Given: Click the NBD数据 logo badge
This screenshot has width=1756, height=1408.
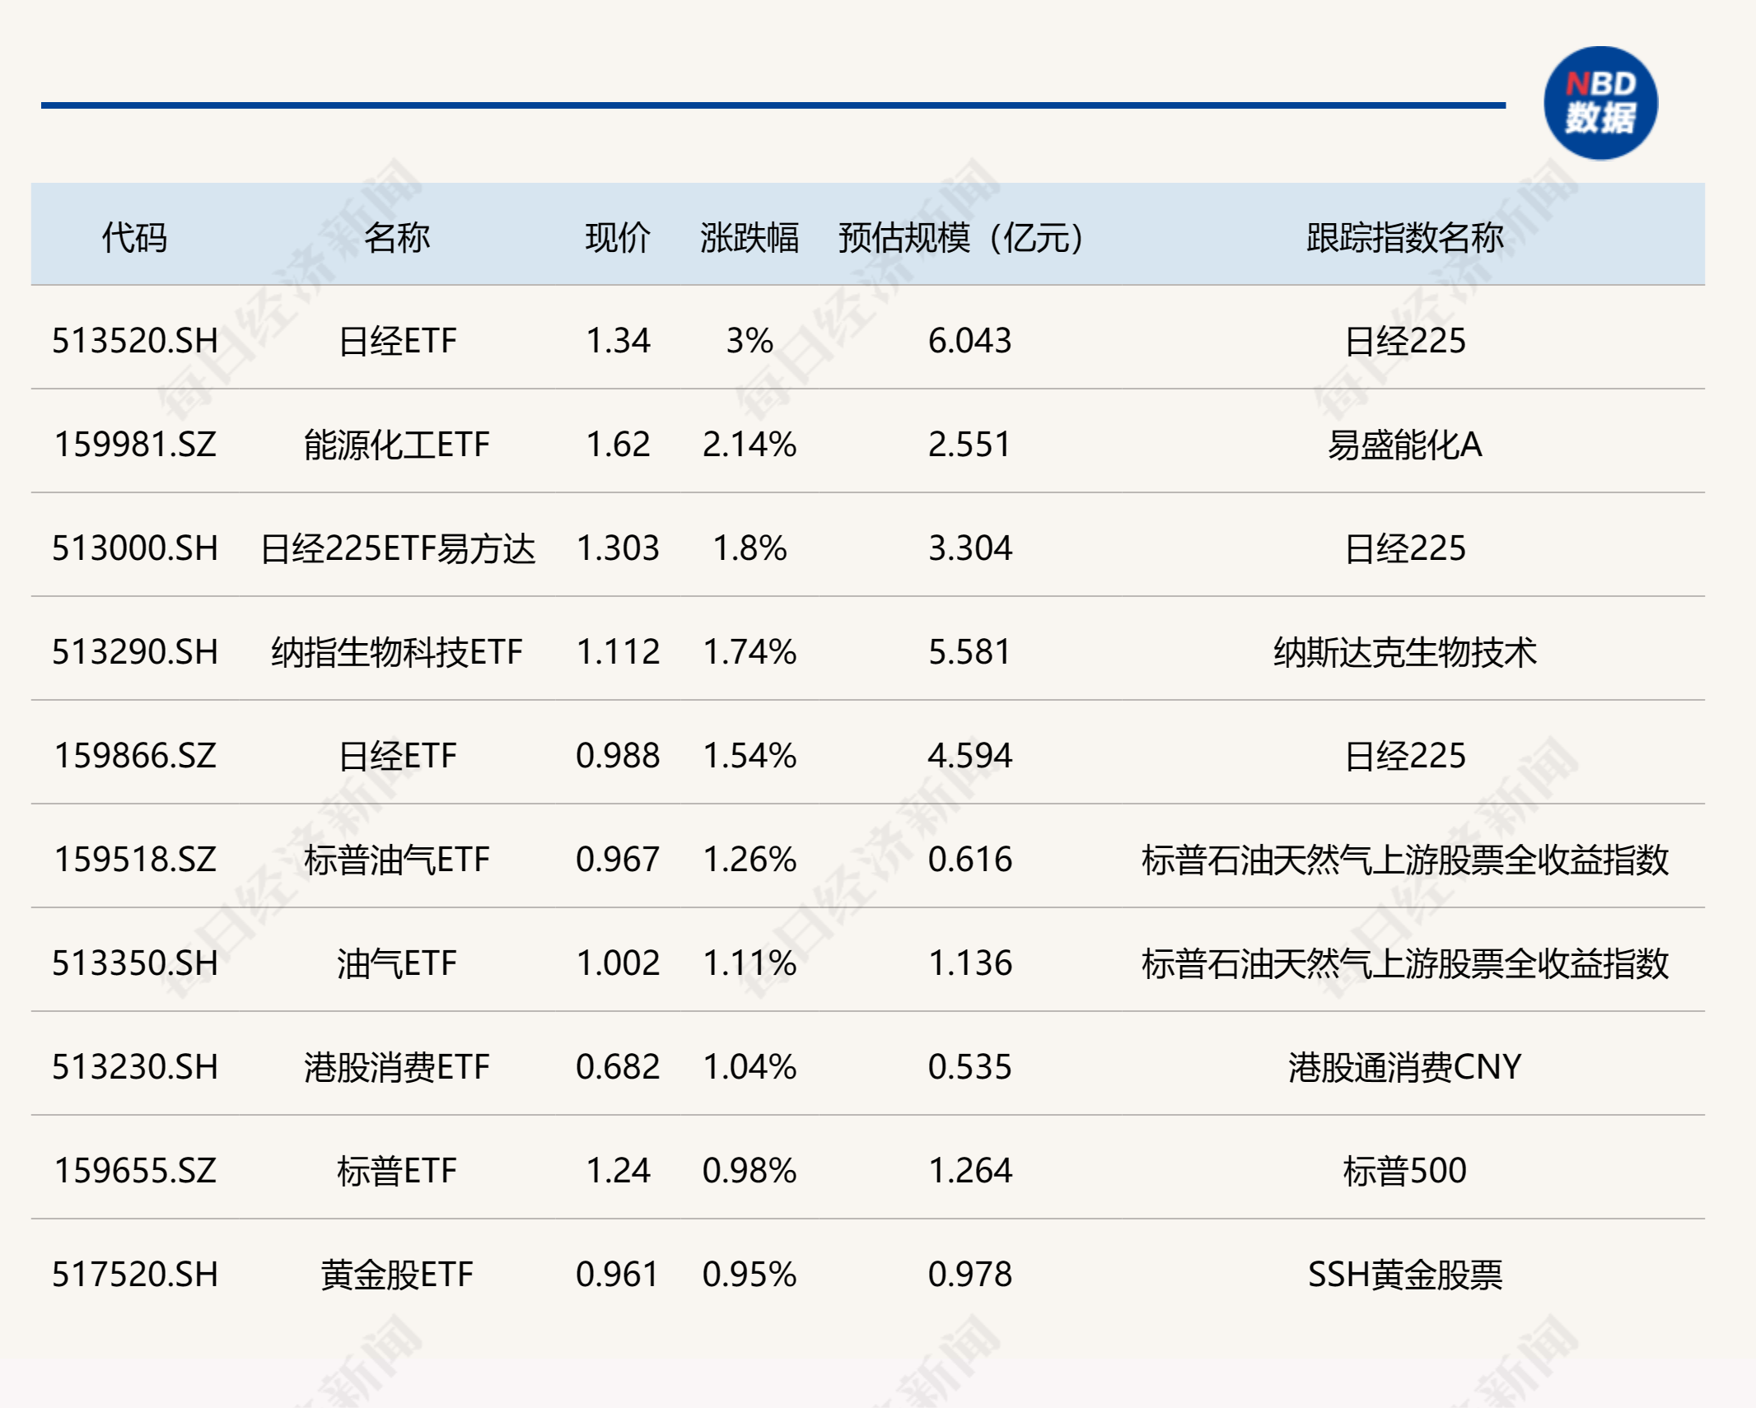Looking at the screenshot, I should [1600, 103].
